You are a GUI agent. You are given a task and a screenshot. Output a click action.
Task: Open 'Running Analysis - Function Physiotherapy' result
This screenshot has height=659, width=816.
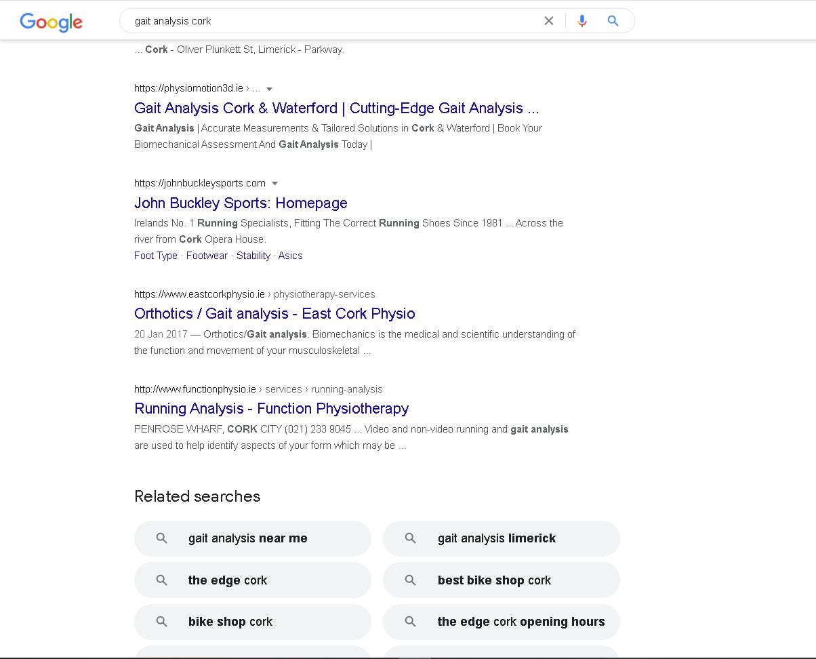271,409
